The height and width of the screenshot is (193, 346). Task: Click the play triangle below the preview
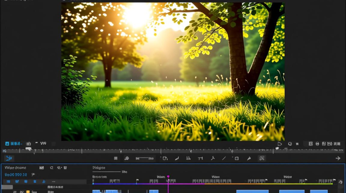click(x=280, y=144)
